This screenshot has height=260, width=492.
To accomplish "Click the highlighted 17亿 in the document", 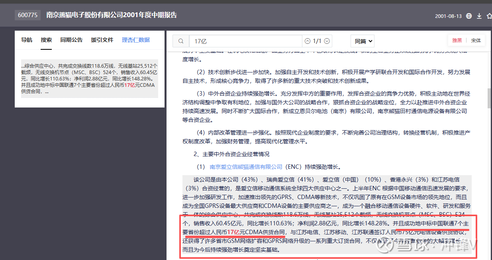I will point(233,232).
